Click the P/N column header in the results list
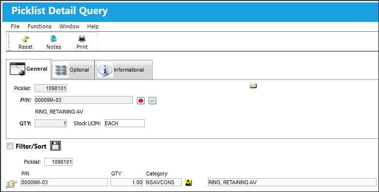Image resolution: width=379 pixels, height=192 pixels. coord(25,173)
